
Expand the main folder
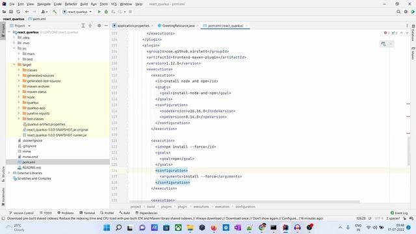click(x=19, y=54)
